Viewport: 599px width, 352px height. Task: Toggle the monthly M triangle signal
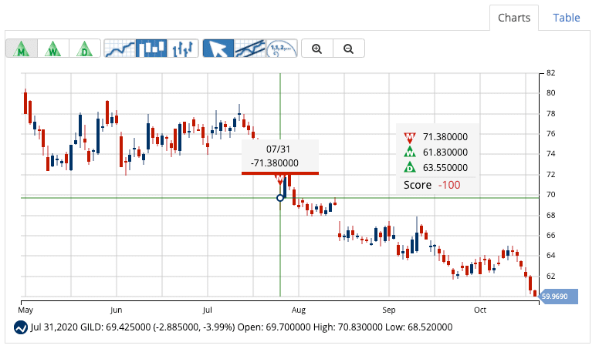pyautogui.click(x=22, y=49)
